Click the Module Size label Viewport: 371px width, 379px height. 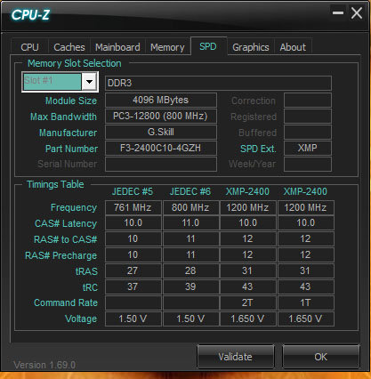pyautogui.click(x=71, y=101)
